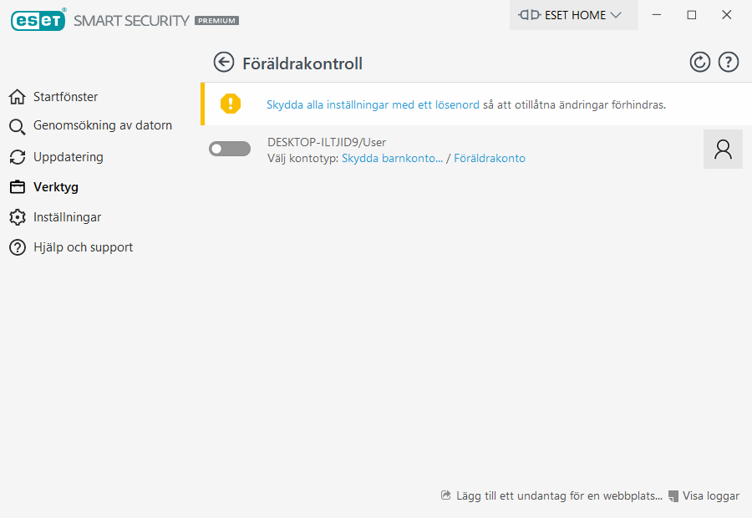Image resolution: width=752 pixels, height=518 pixels.
Task: Click the ESET logo
Action: coord(38,18)
